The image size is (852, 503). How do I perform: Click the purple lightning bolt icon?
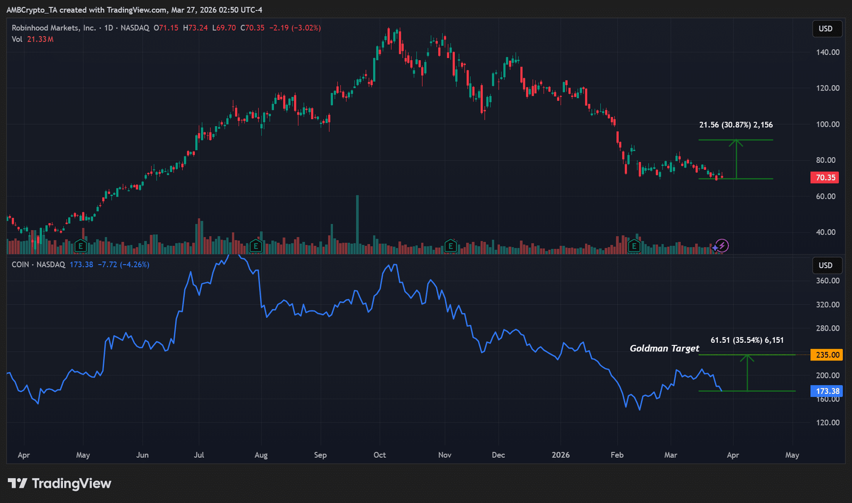[722, 245]
